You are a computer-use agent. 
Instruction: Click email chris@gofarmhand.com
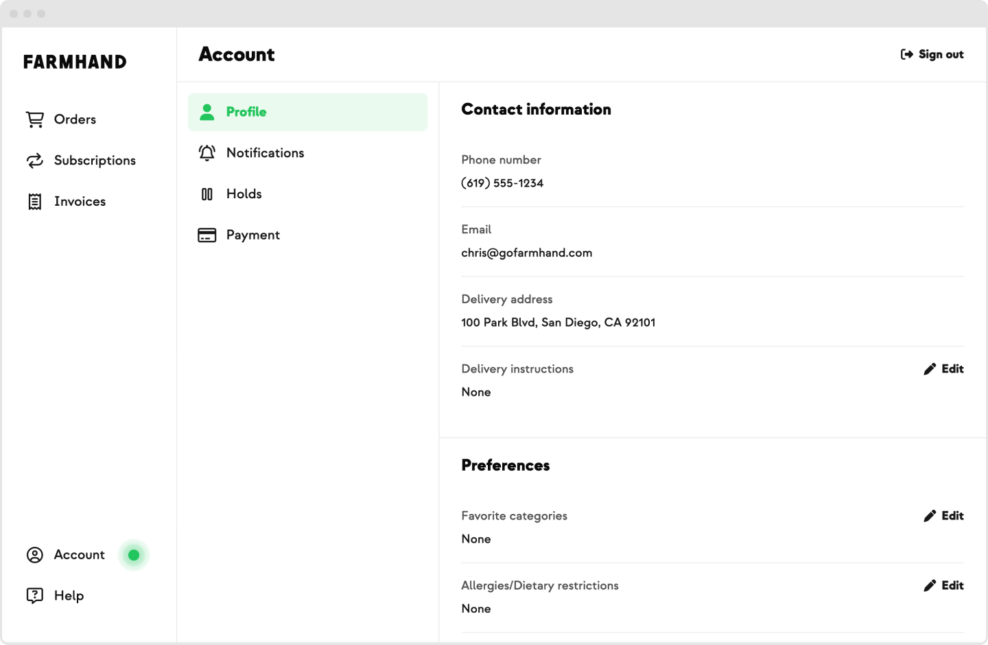pyautogui.click(x=527, y=253)
